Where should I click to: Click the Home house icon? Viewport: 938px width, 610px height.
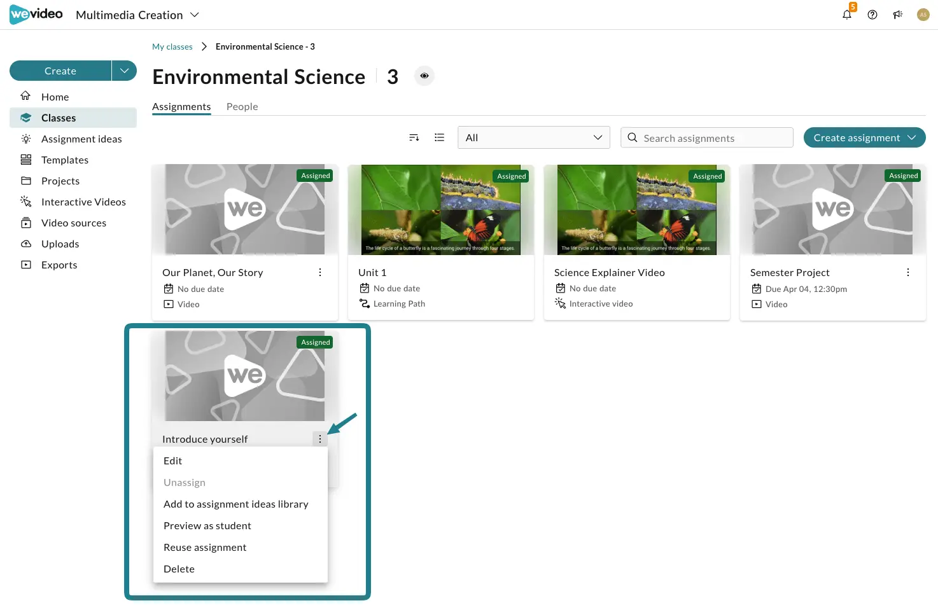pos(25,96)
